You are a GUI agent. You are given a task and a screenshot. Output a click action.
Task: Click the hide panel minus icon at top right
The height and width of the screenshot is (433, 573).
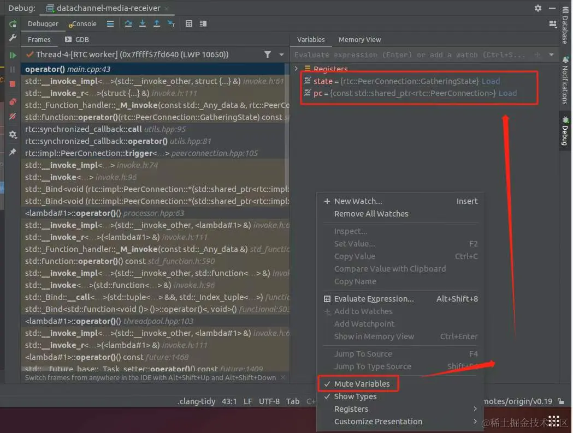[552, 8]
